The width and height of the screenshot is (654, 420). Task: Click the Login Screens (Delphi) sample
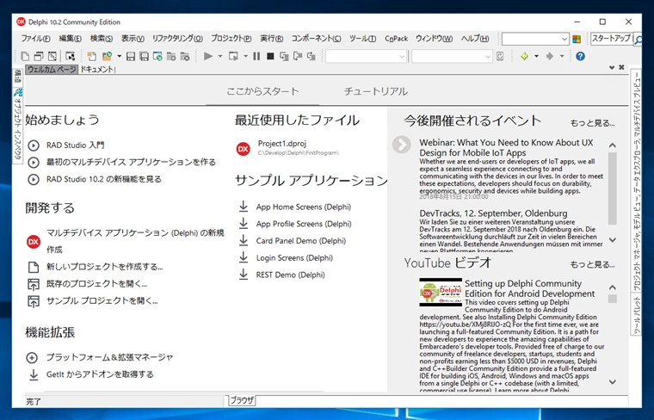click(x=294, y=257)
